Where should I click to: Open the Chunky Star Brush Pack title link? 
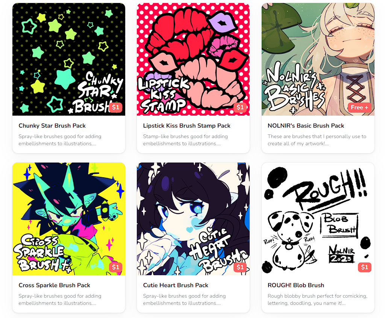tap(52, 125)
